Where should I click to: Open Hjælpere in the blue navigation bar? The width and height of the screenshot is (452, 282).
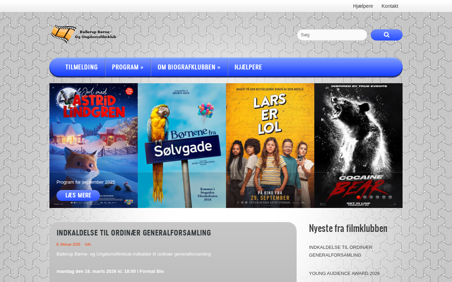click(248, 67)
